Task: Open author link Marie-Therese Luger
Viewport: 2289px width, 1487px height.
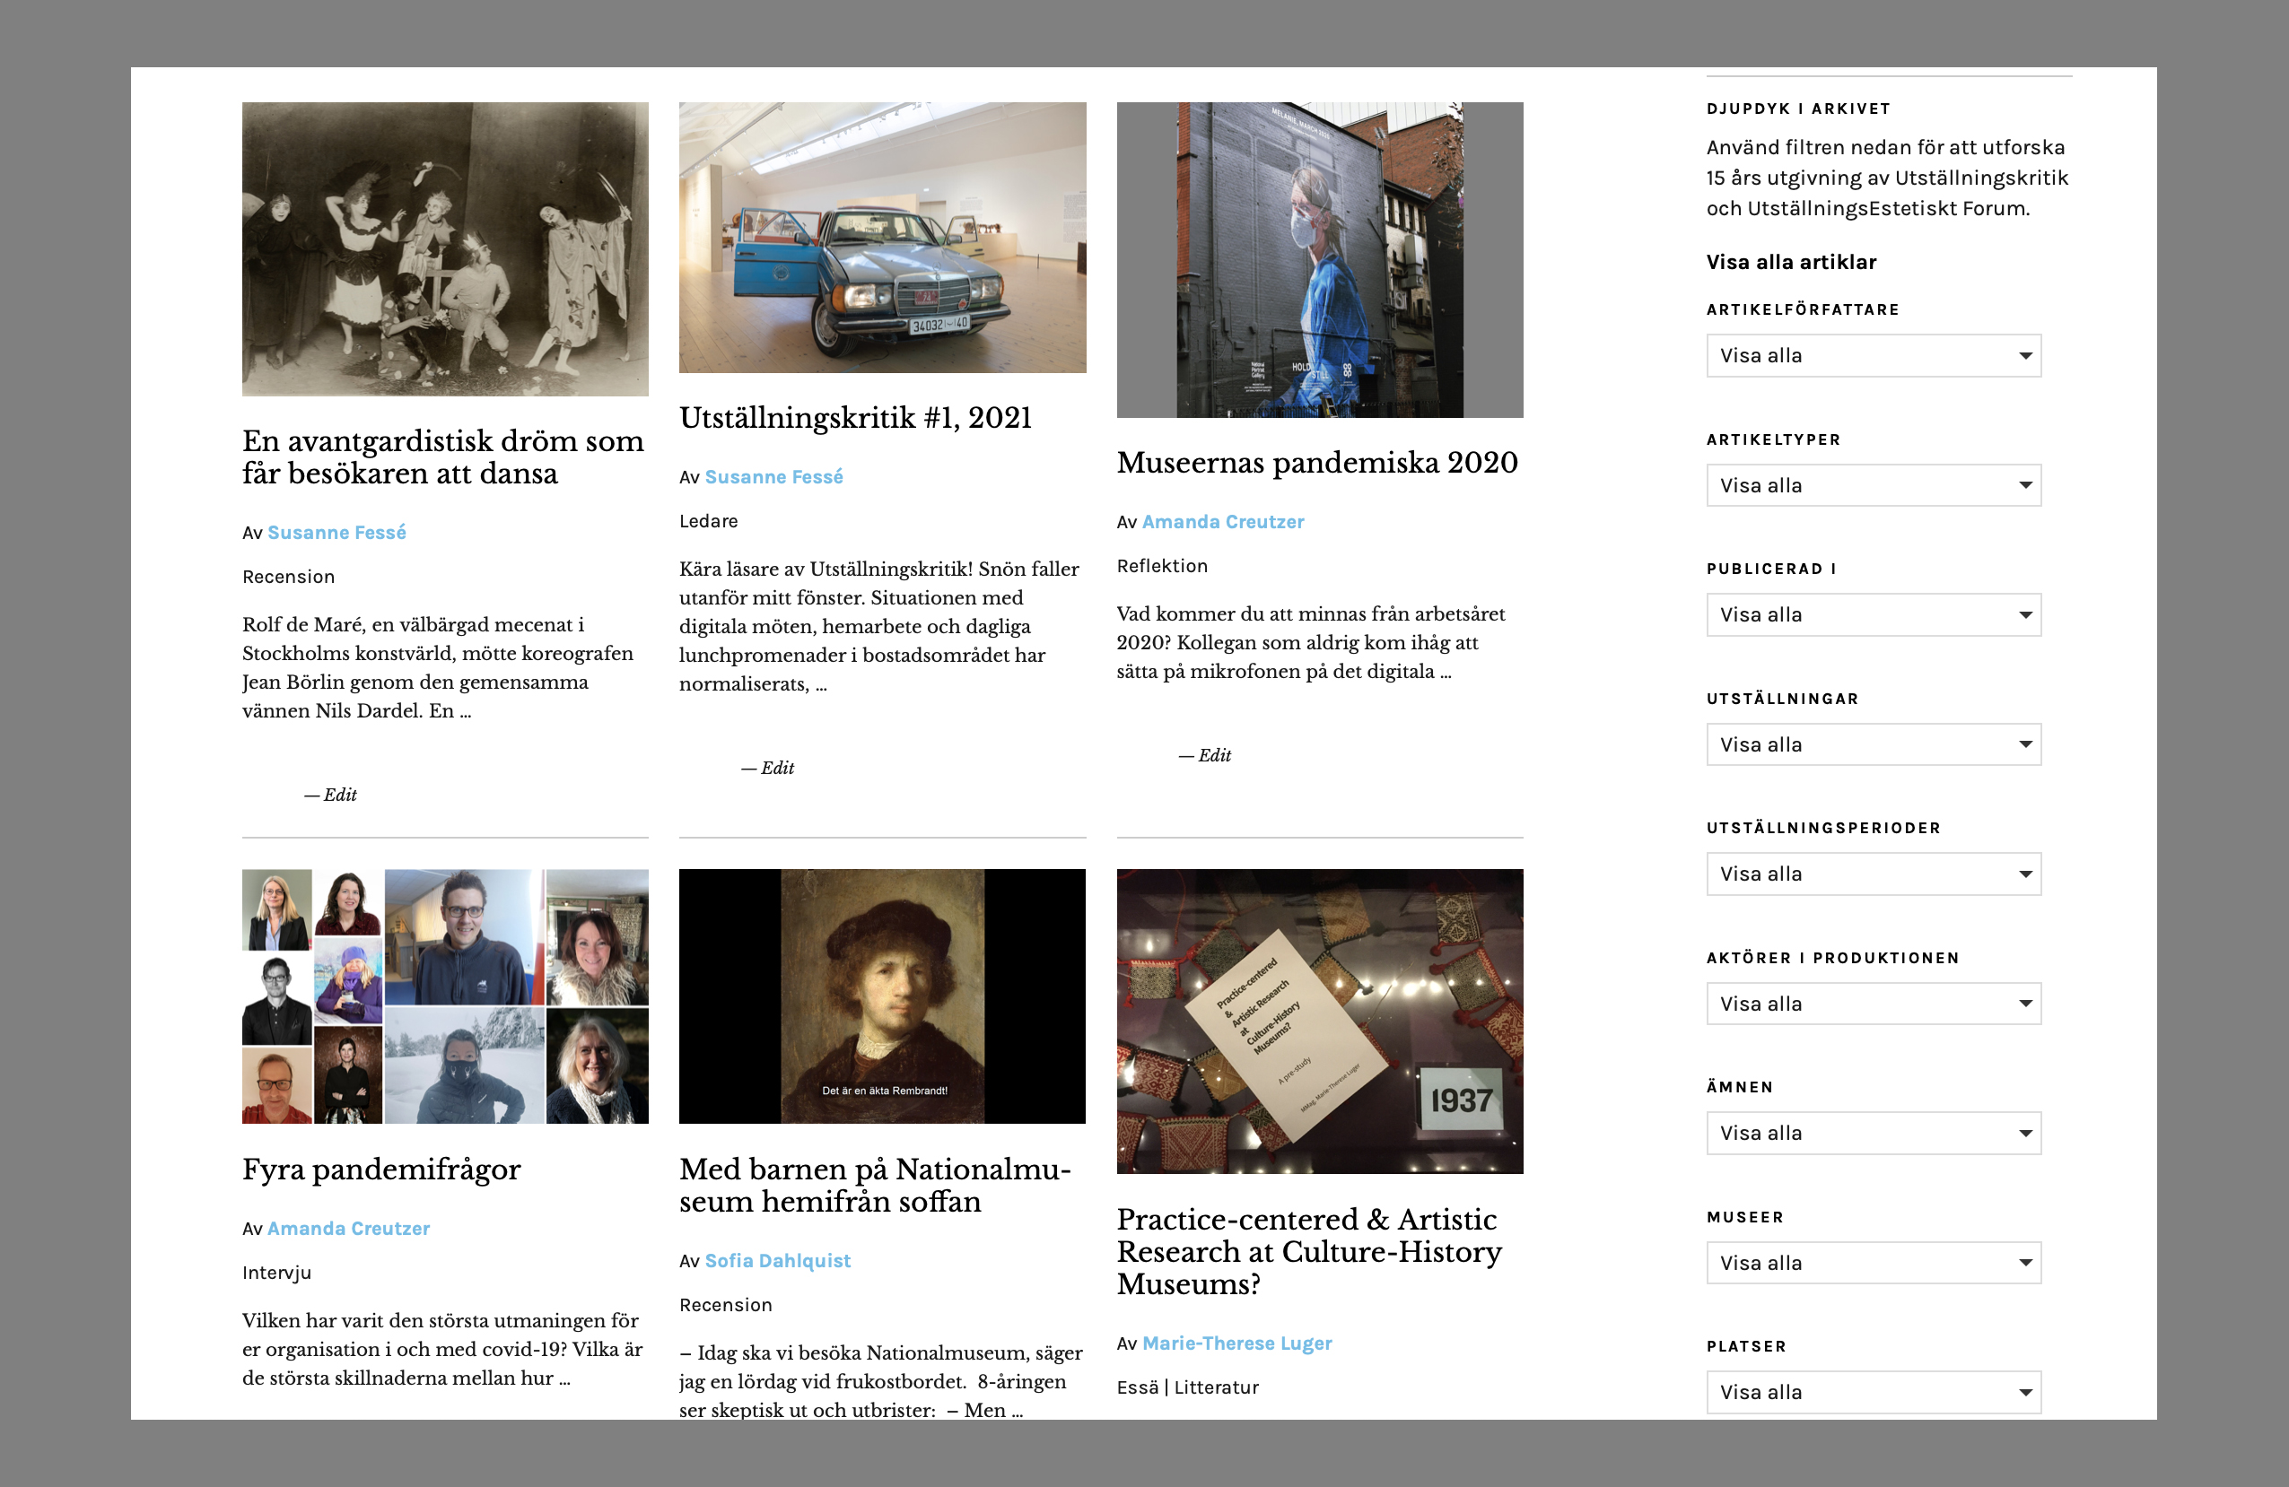Action: (x=1236, y=1343)
